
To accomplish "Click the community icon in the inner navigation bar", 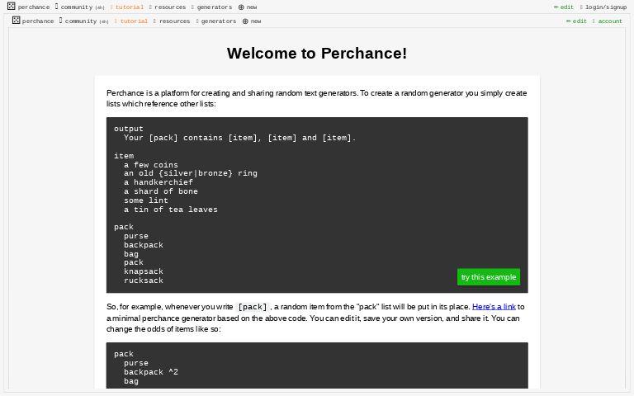I will pyautogui.click(x=61, y=21).
